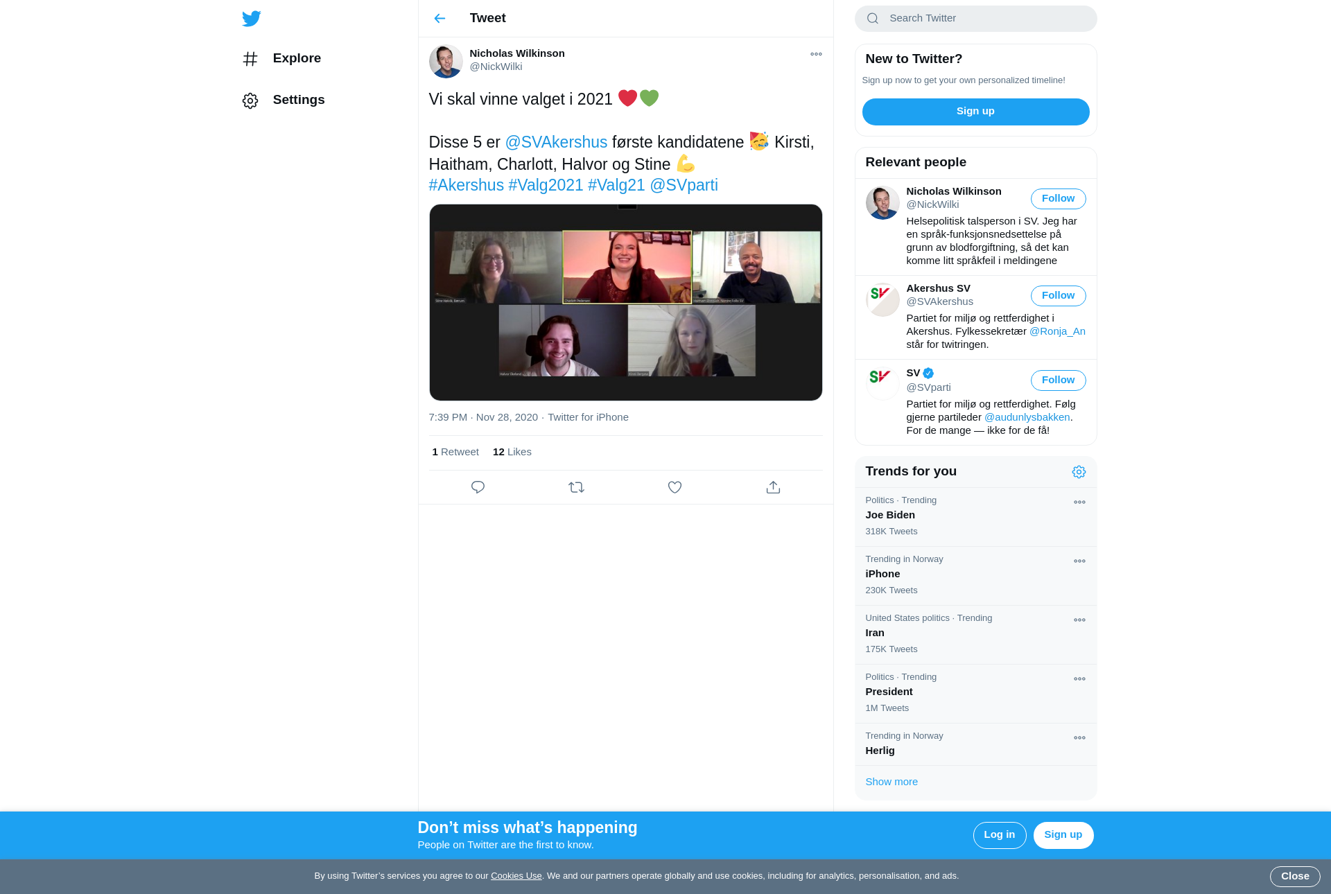The height and width of the screenshot is (894, 1331).
Task: Click the share tweet icon
Action: click(773, 487)
